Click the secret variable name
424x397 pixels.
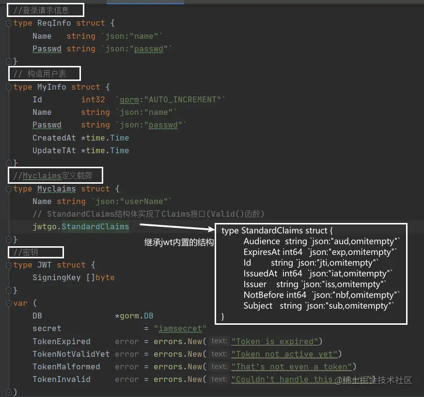click(47, 328)
